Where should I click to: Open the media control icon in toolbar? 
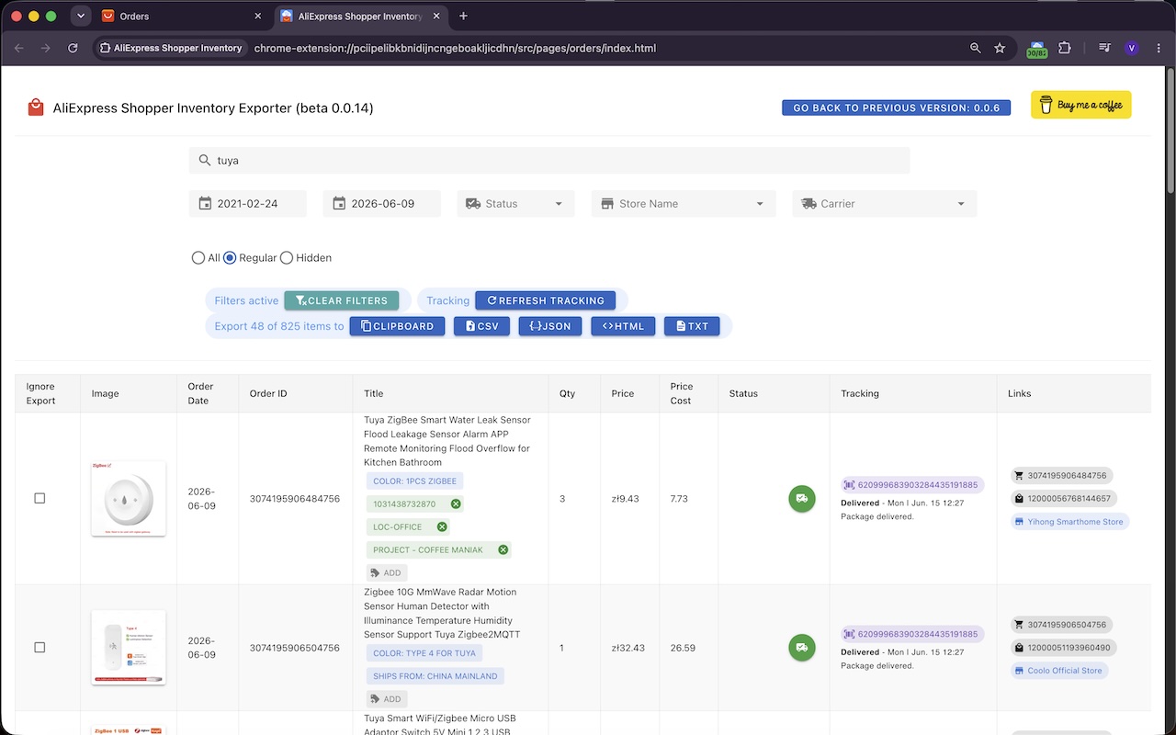tap(1104, 48)
